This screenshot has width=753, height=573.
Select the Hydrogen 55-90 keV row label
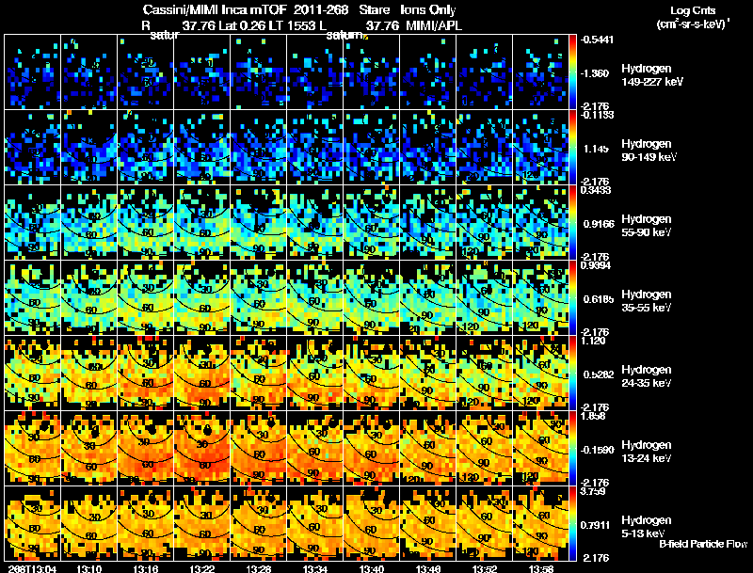(647, 226)
